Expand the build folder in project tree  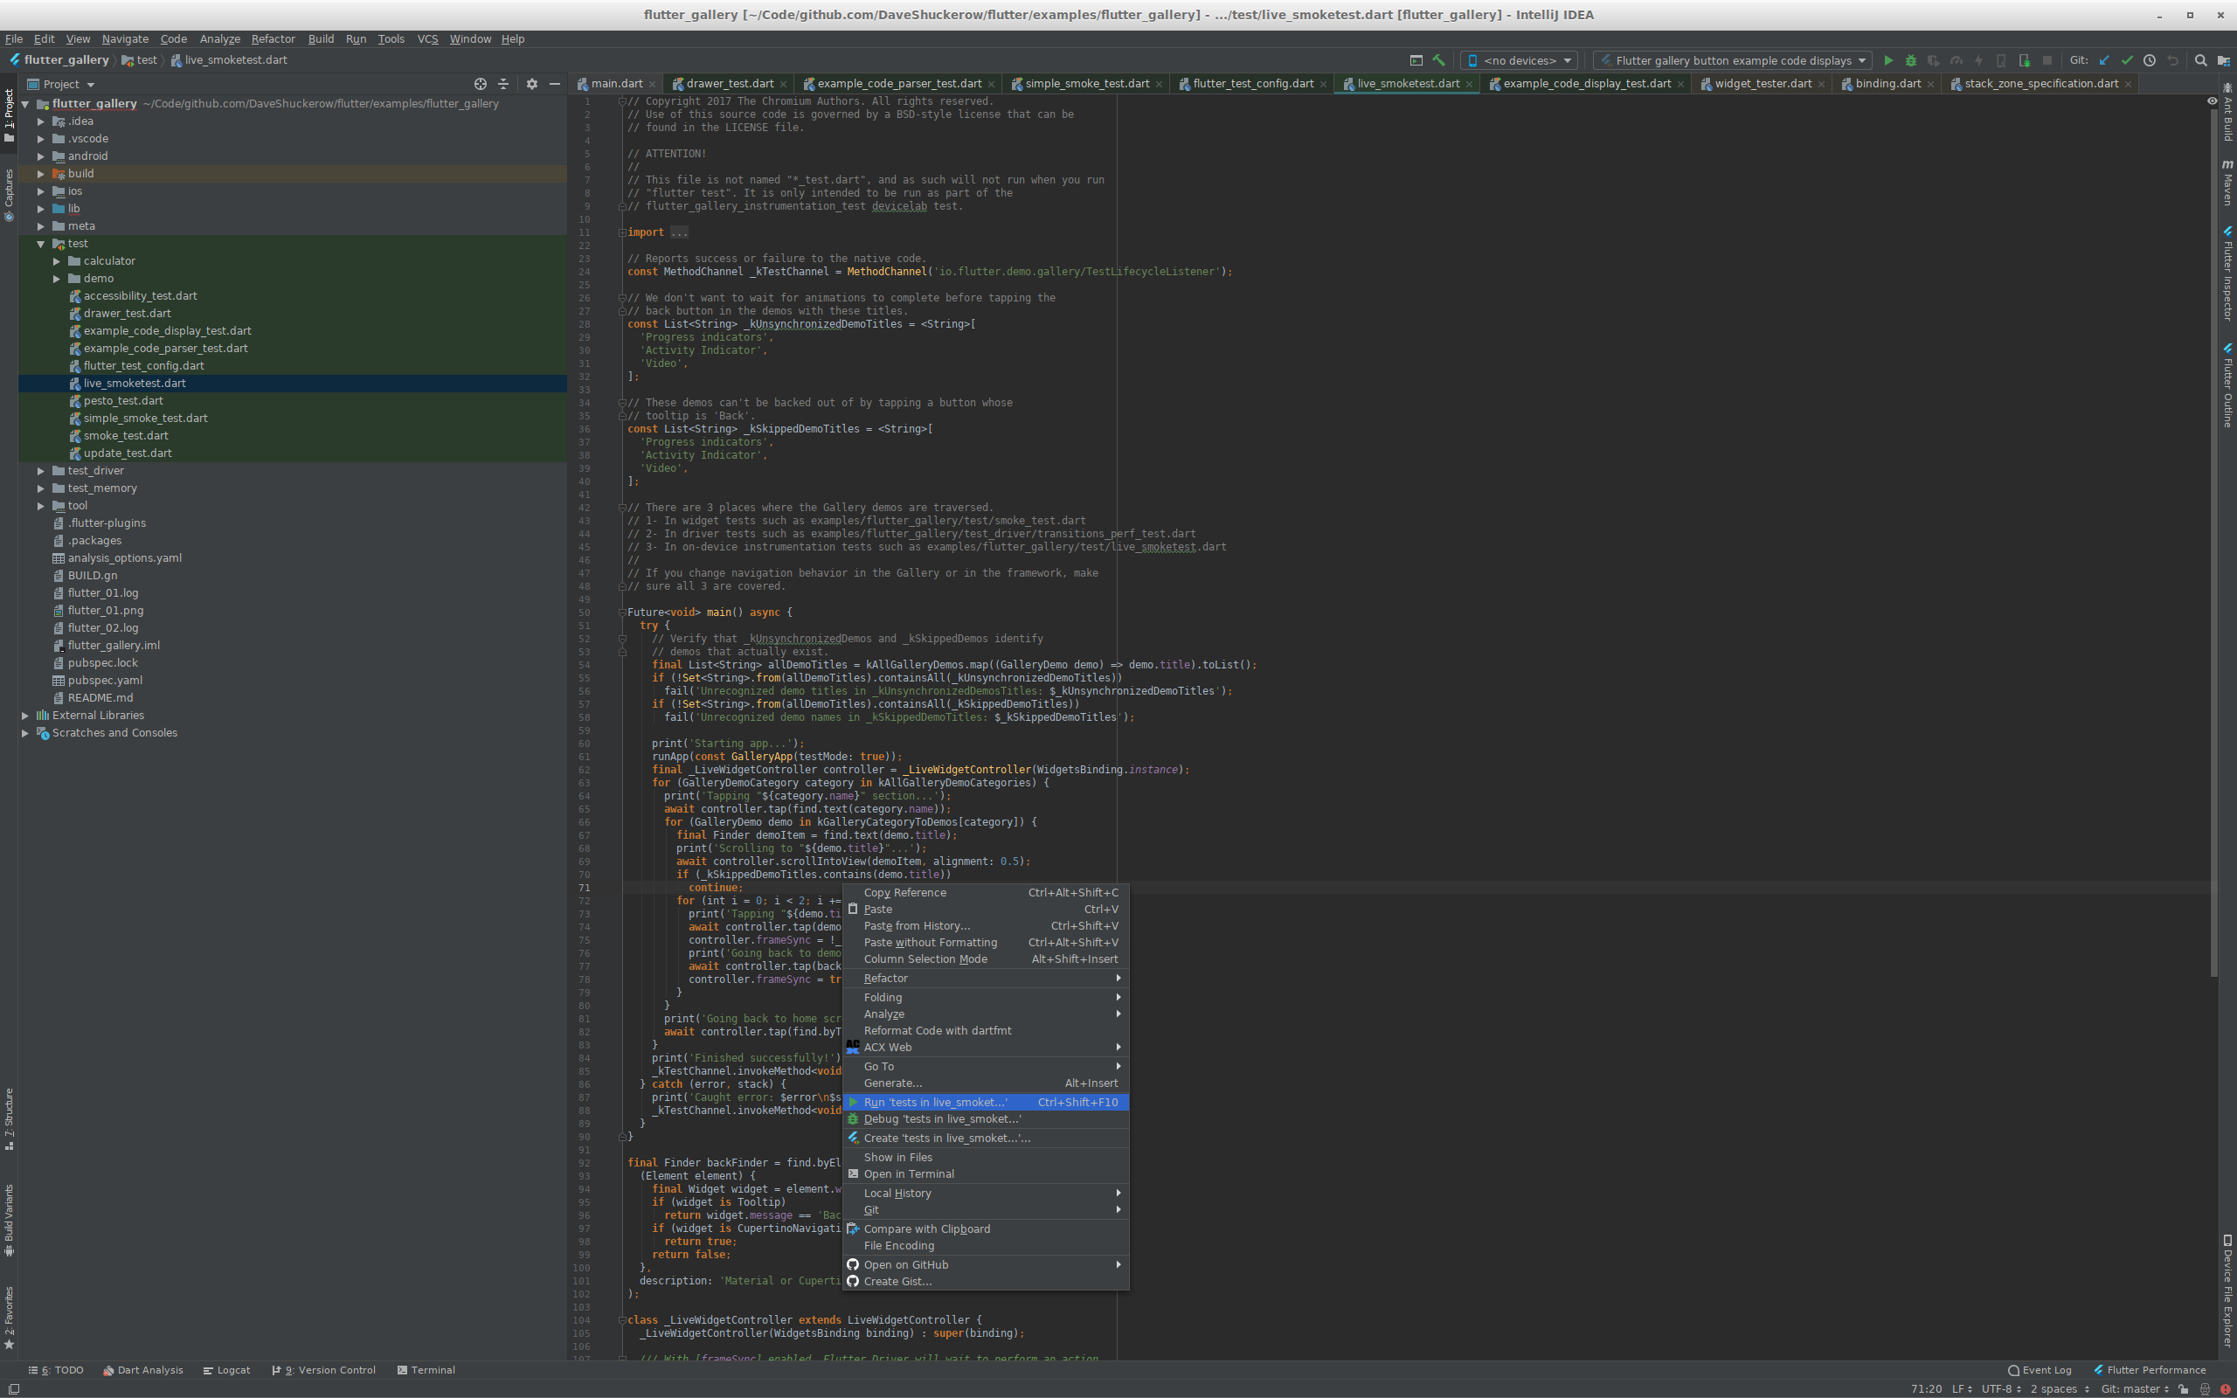[42, 174]
